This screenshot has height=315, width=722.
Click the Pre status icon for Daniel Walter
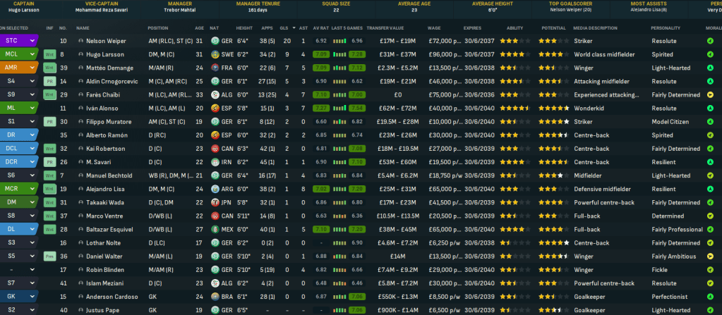pyautogui.click(x=49, y=257)
